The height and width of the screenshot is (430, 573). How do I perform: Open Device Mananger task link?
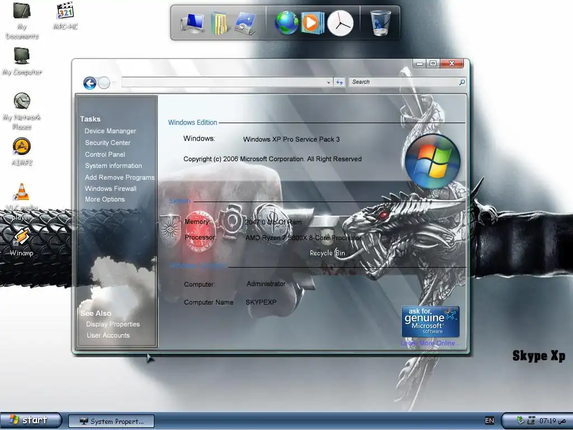pyautogui.click(x=110, y=131)
